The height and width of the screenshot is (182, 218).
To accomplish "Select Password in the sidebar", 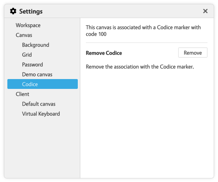I will pyautogui.click(x=32, y=65).
